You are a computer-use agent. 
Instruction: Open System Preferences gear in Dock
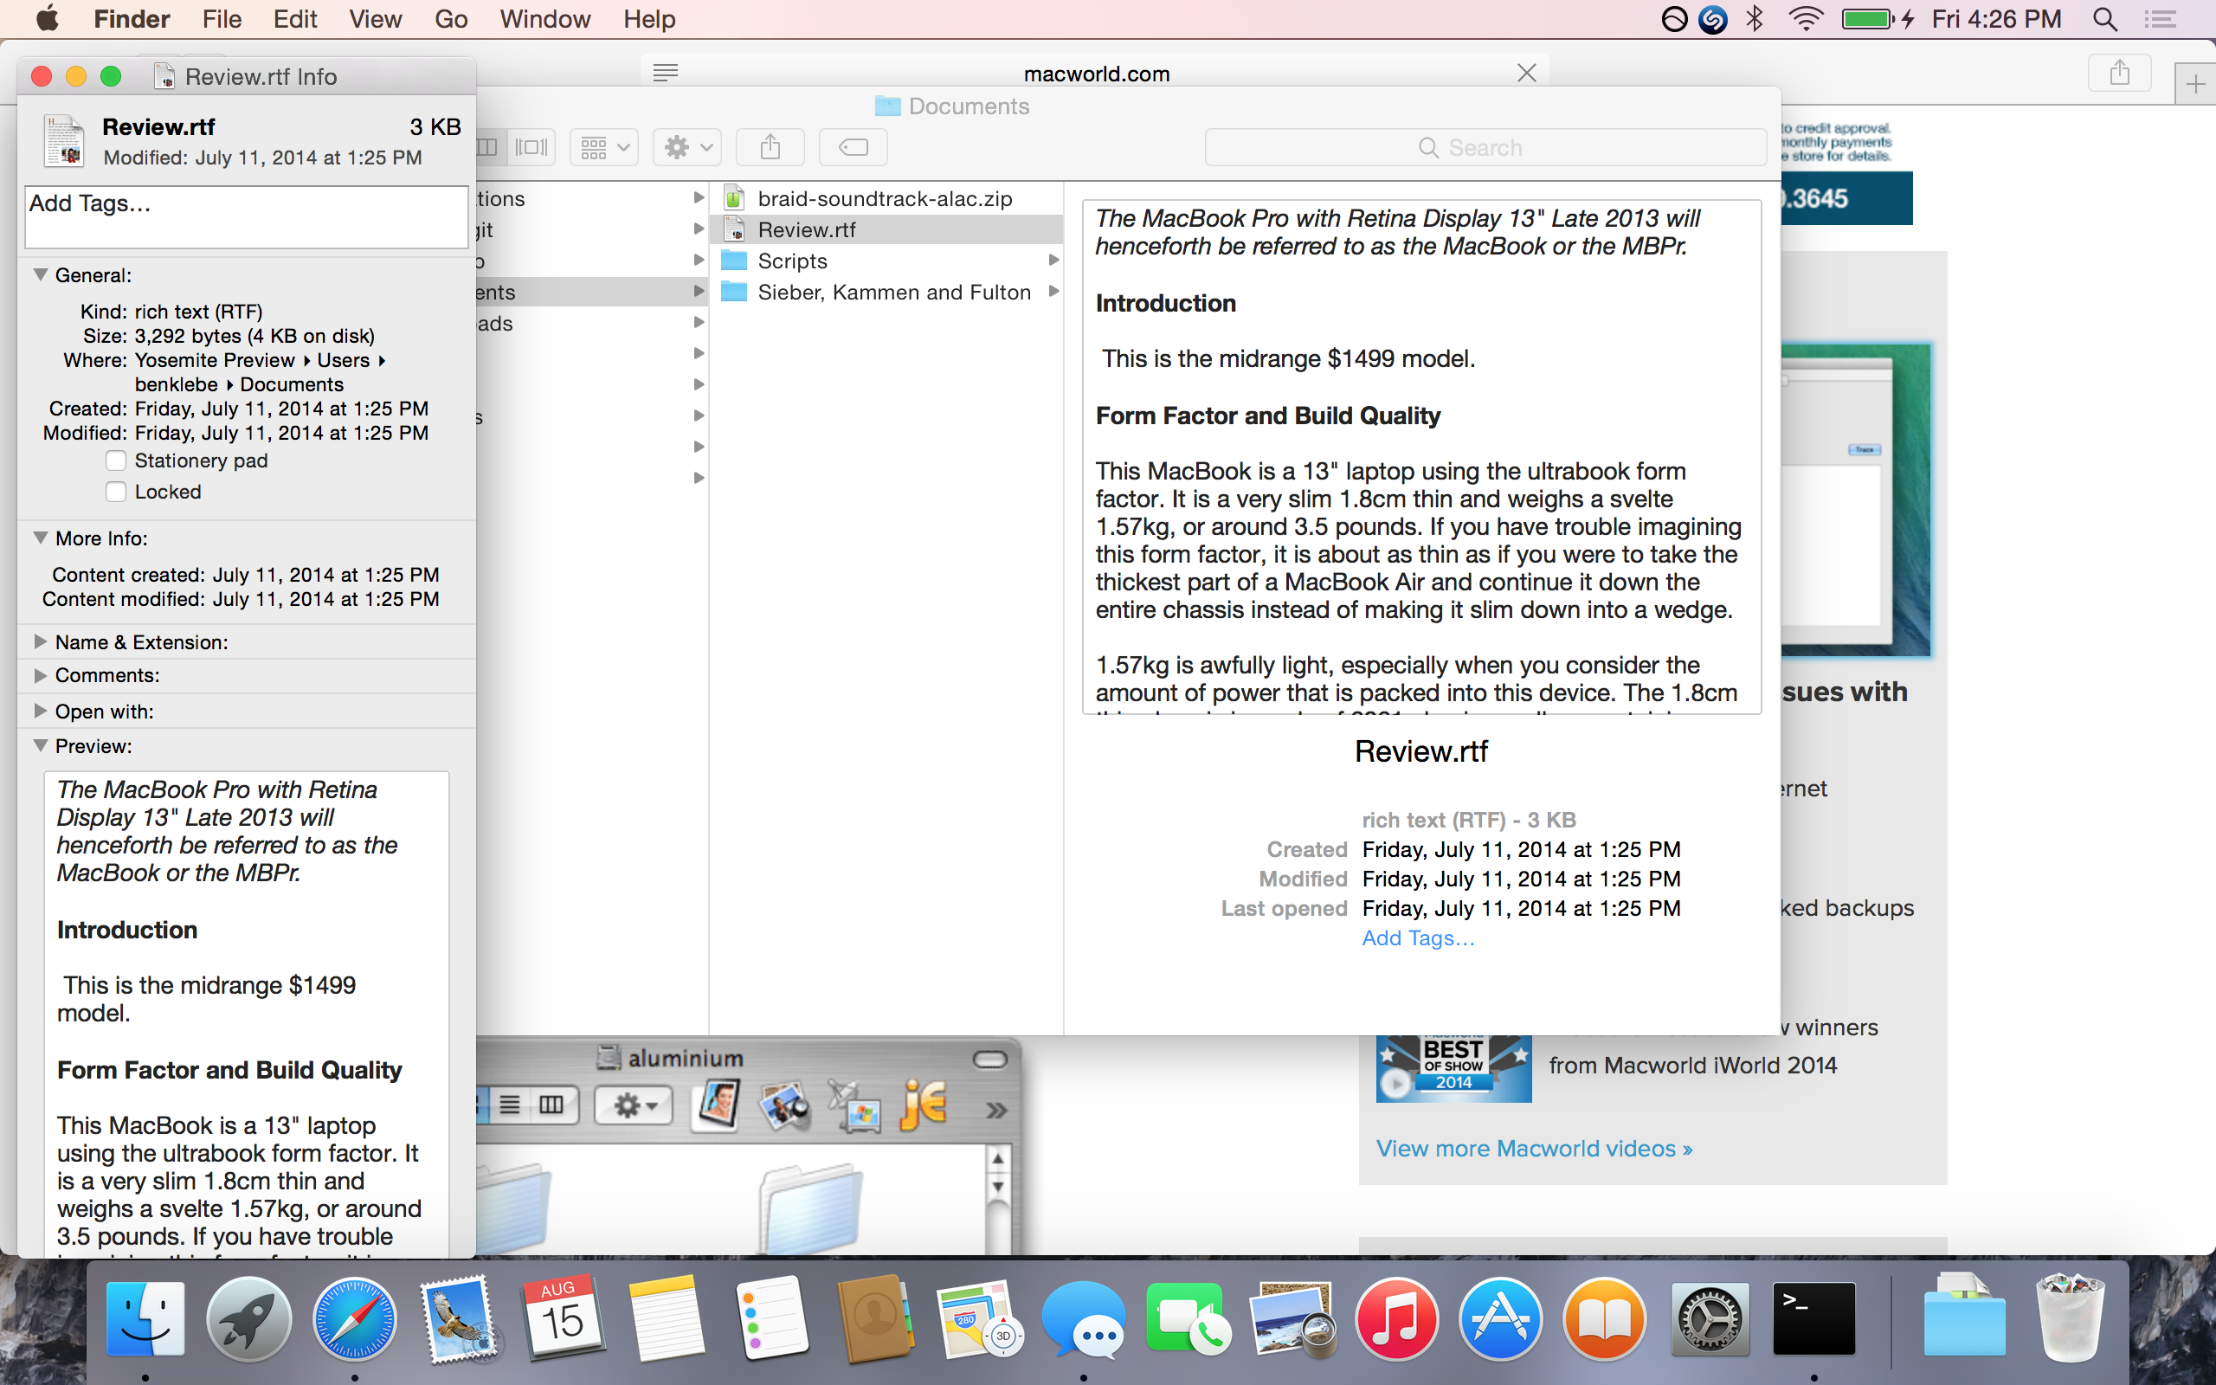1710,1319
